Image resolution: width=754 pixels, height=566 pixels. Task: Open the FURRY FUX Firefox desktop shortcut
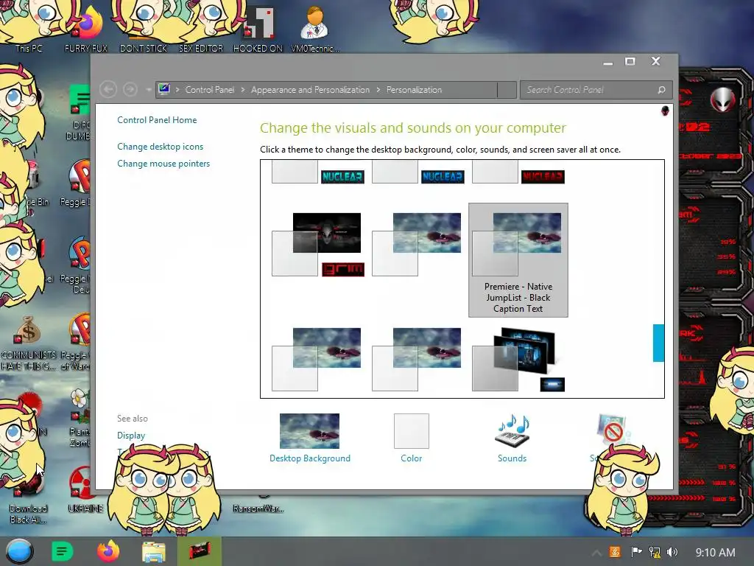click(x=87, y=29)
